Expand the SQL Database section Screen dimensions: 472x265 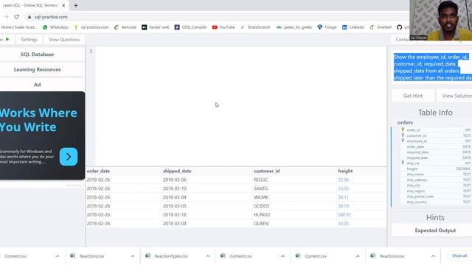pos(38,54)
